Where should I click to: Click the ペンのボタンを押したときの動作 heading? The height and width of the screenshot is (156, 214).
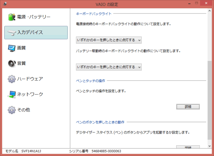click(100, 122)
